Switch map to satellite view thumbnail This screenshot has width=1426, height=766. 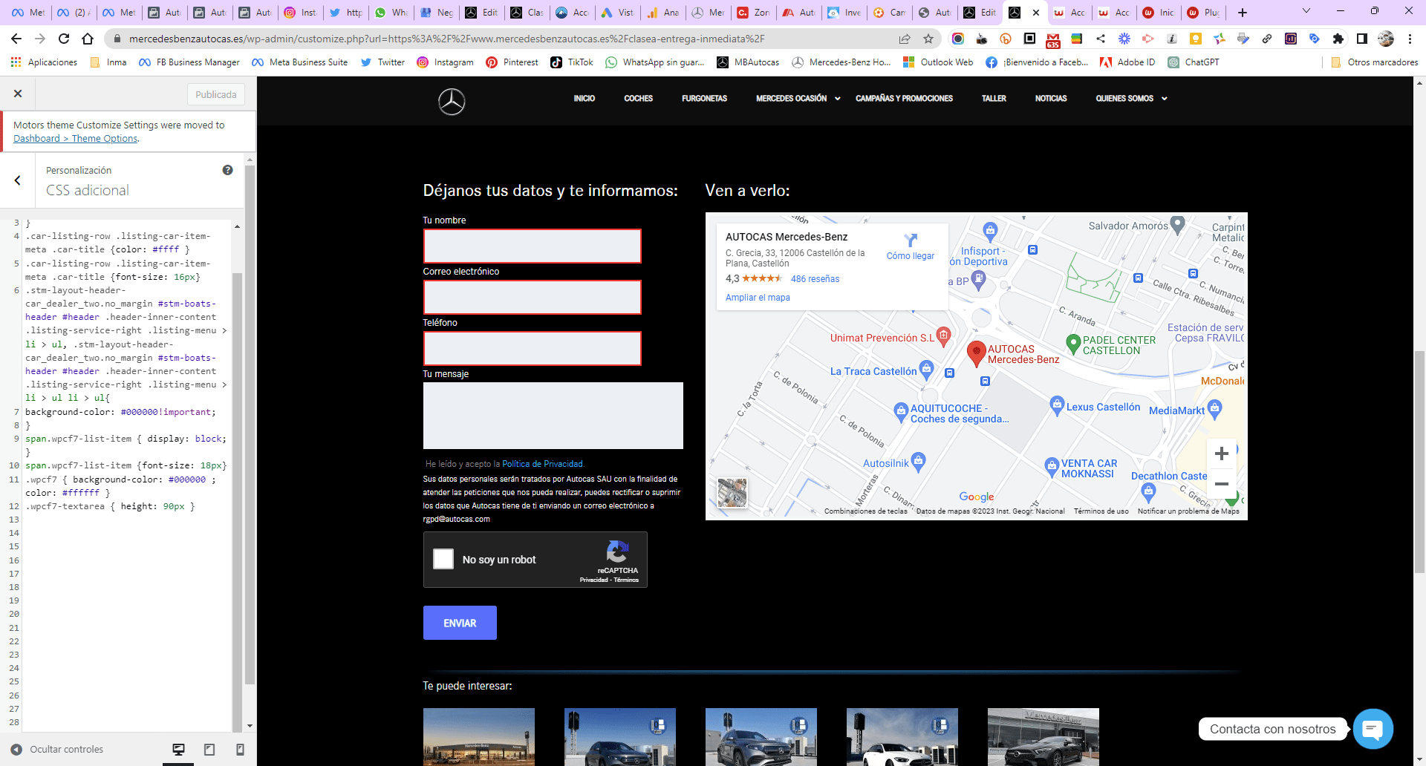tap(732, 493)
